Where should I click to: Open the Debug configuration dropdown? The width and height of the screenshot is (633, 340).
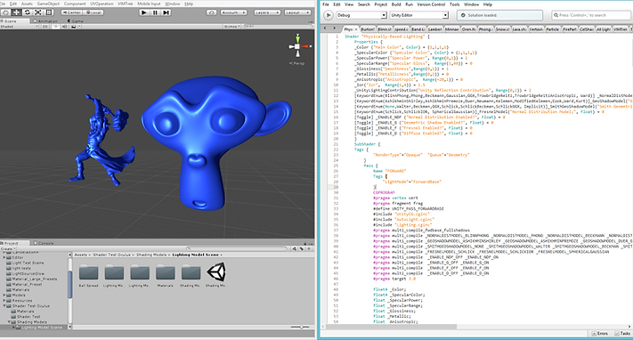pos(361,15)
